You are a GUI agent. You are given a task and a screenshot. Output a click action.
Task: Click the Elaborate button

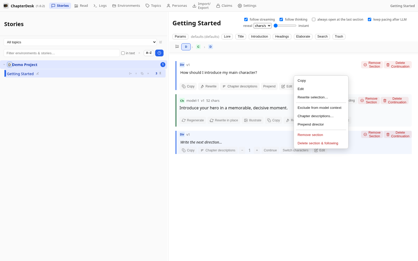click(x=303, y=37)
